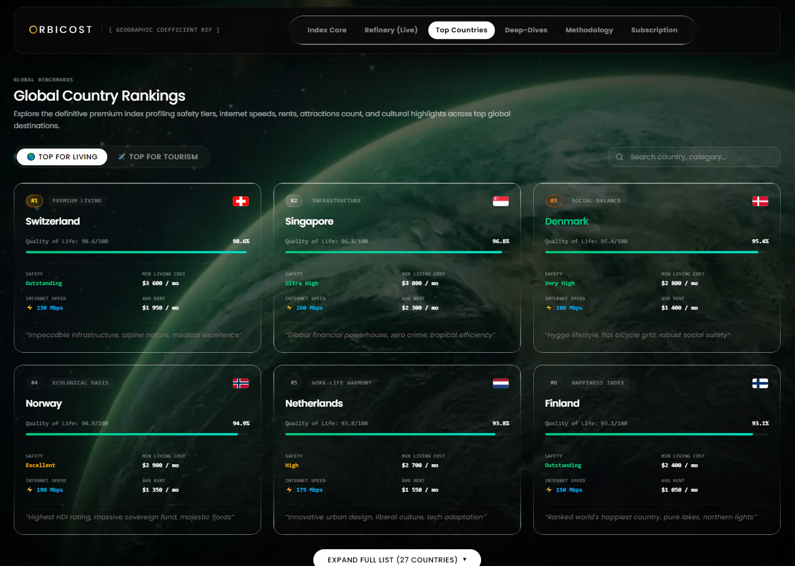Click the Infrastructure category label

[x=336, y=201]
